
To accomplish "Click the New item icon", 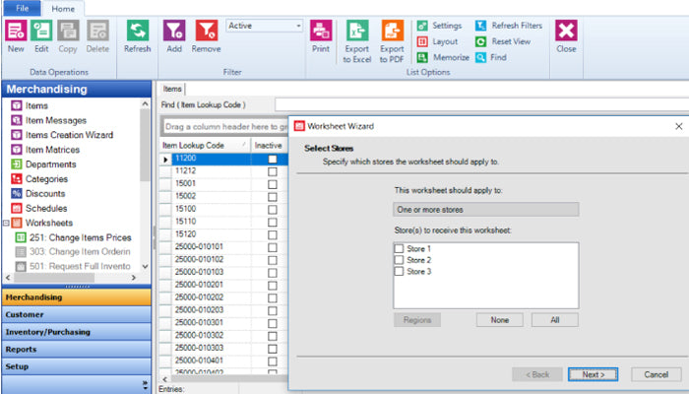I will pyautogui.click(x=16, y=32).
